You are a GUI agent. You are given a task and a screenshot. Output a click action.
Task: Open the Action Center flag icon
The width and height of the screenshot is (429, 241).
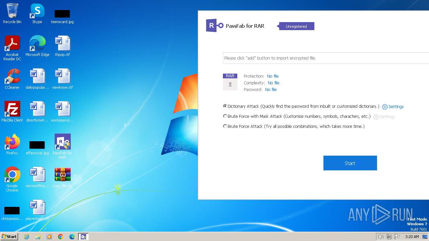point(397,237)
